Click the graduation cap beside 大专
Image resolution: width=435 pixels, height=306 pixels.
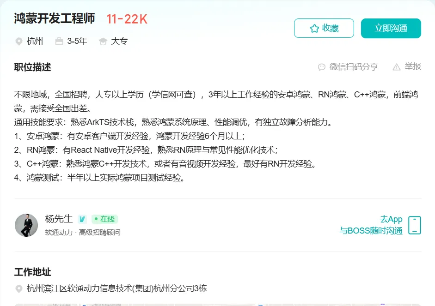point(103,42)
